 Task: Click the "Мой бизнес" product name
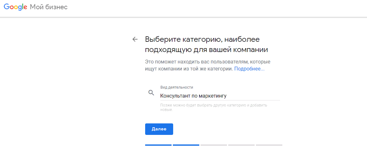pyautogui.click(x=49, y=7)
